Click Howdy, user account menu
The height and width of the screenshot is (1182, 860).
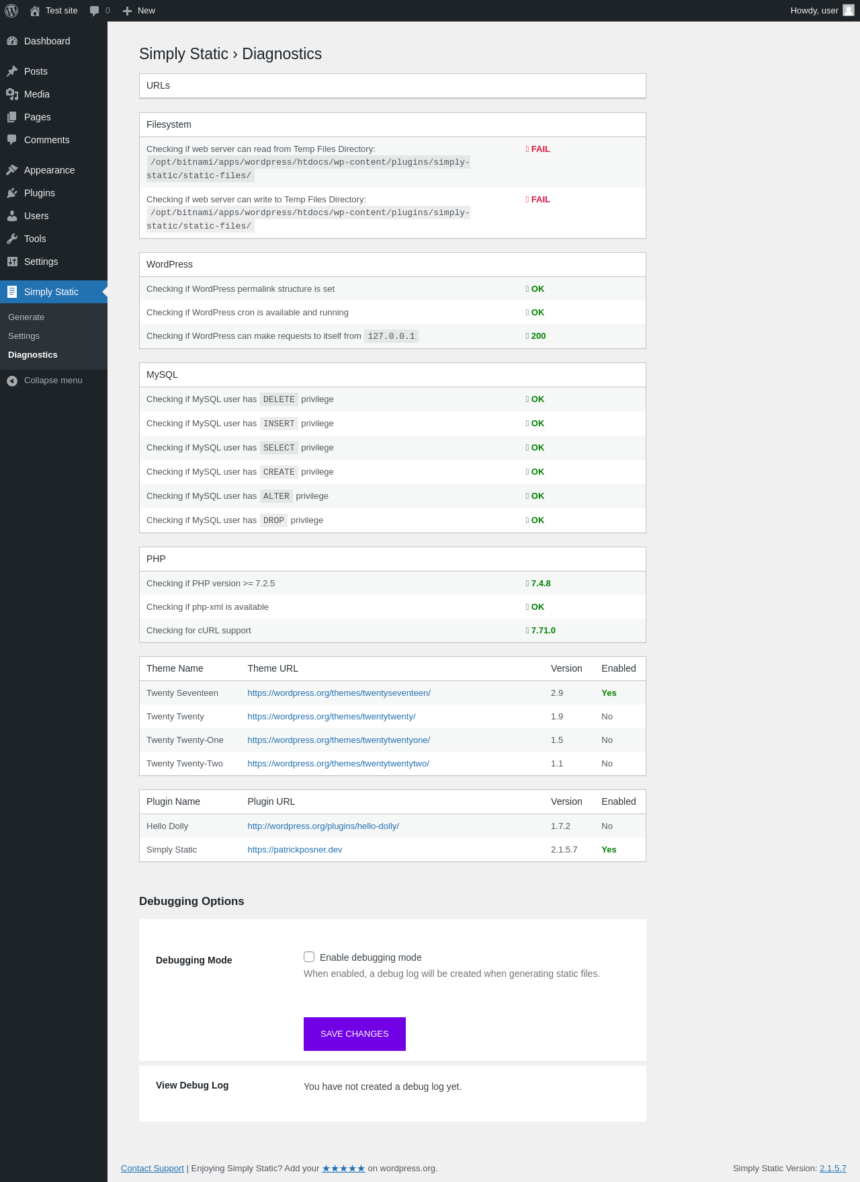(x=822, y=11)
